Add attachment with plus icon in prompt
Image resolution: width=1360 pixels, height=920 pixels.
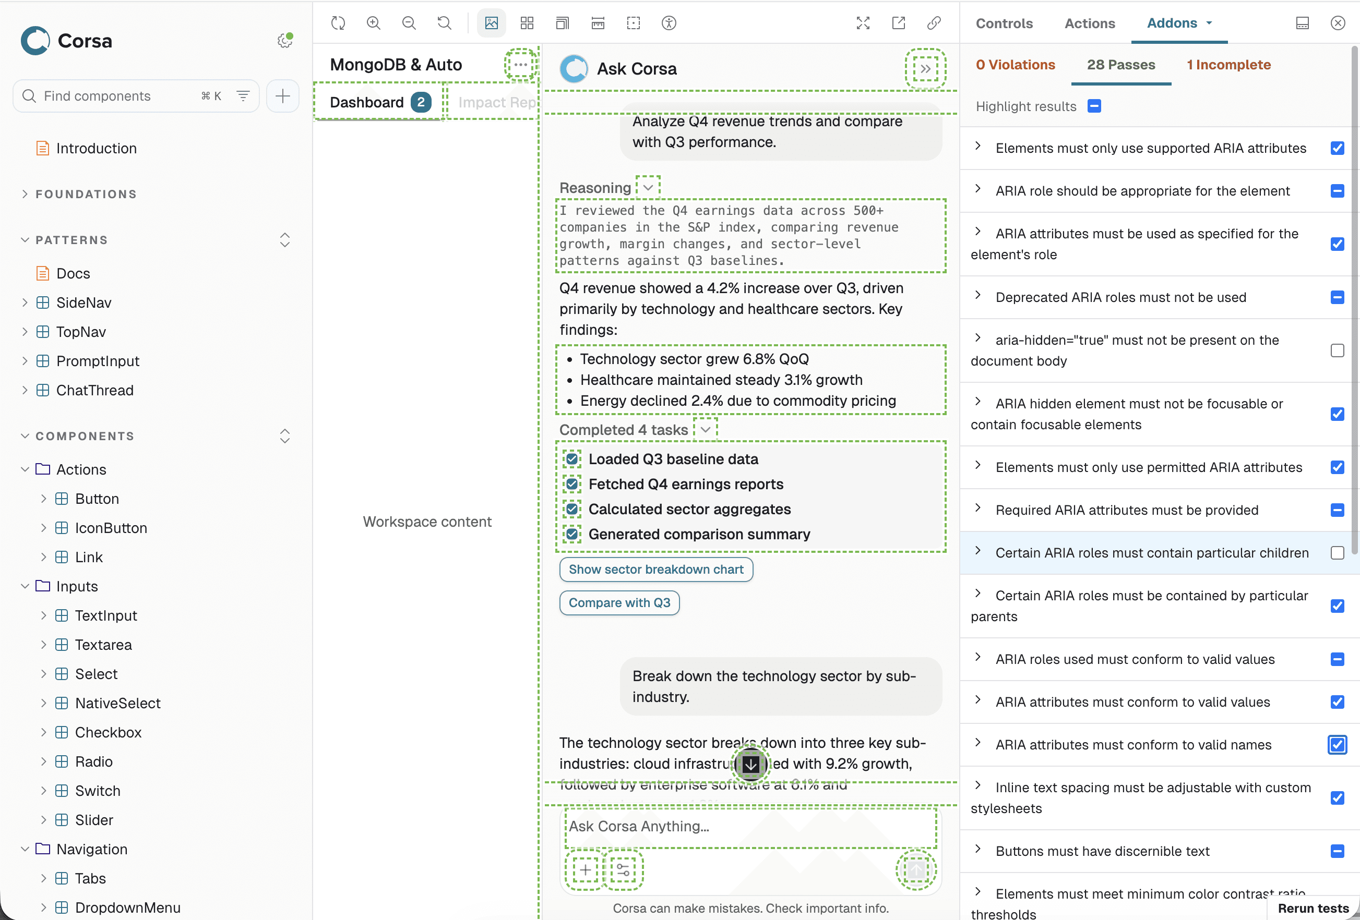[x=585, y=870]
